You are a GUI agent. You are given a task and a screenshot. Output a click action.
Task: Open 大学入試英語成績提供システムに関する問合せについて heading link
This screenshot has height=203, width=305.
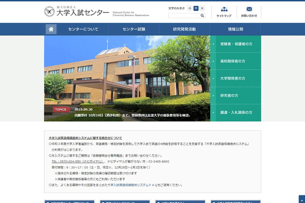[85, 138]
